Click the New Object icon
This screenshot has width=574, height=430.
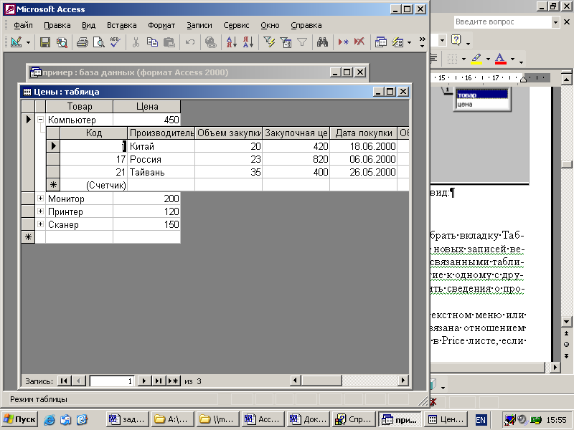[397, 42]
